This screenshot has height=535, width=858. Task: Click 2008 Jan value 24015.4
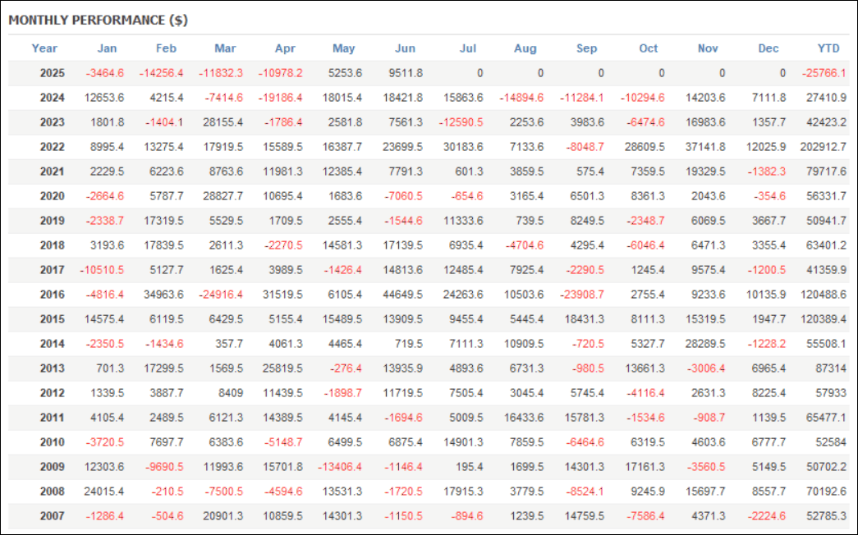104,492
